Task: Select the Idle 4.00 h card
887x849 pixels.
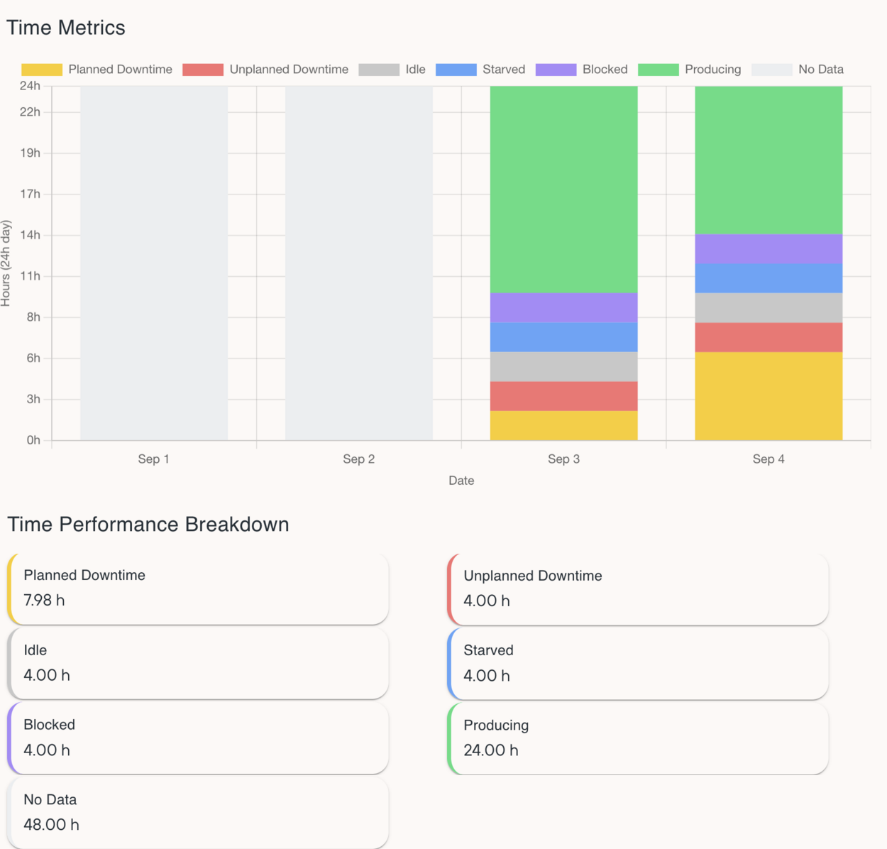Action: (x=198, y=663)
